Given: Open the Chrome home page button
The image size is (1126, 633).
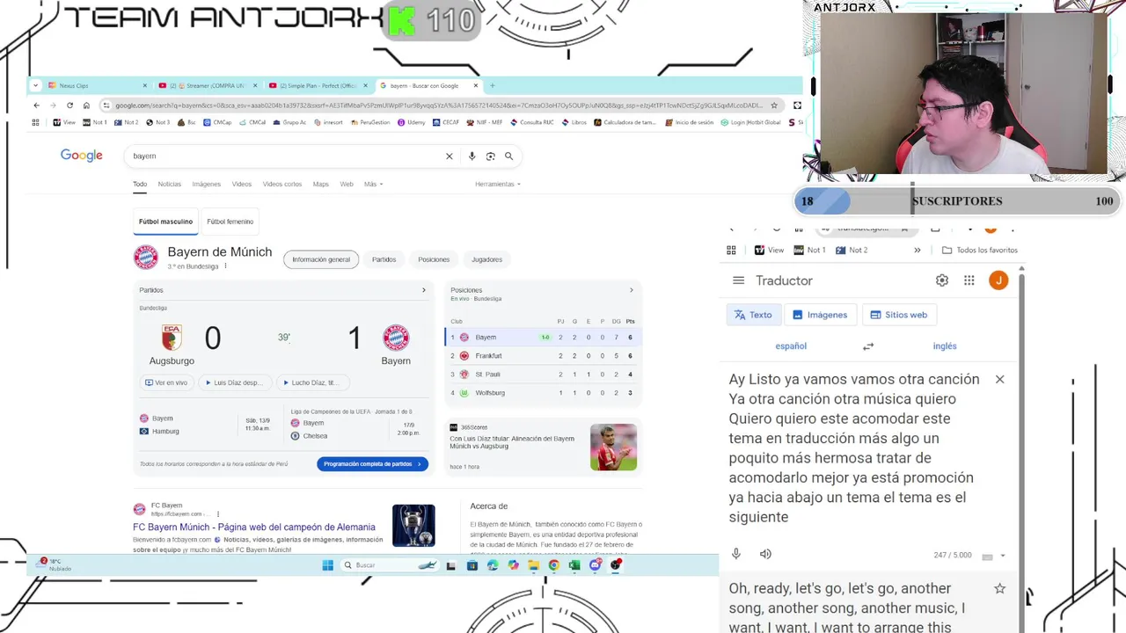Looking at the screenshot, I should pyautogui.click(x=86, y=105).
